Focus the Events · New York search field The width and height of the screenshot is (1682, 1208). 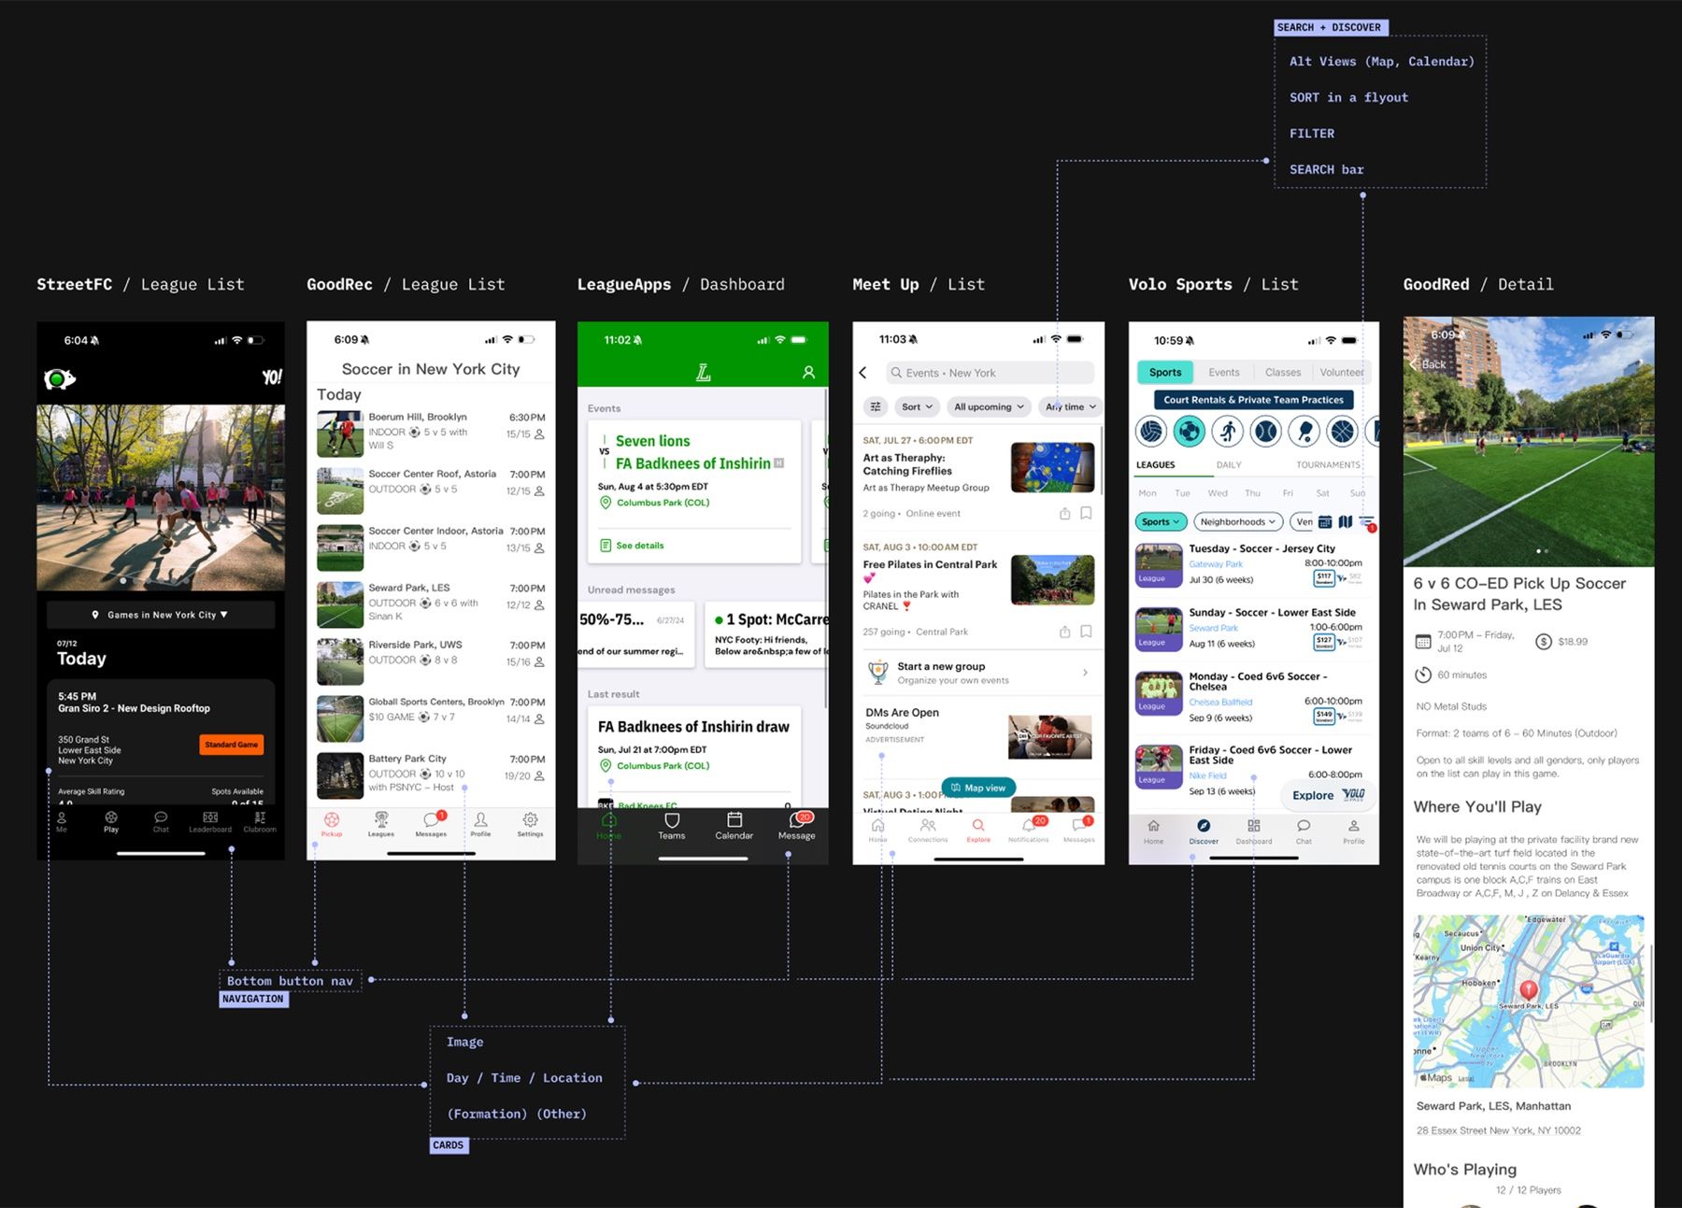point(990,373)
